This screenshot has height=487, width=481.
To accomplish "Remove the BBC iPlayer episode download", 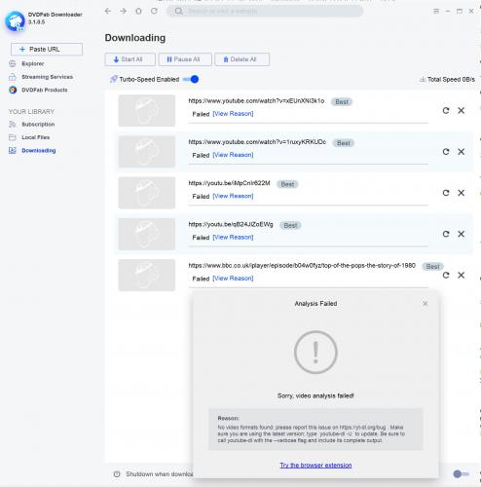I will 461,276.
